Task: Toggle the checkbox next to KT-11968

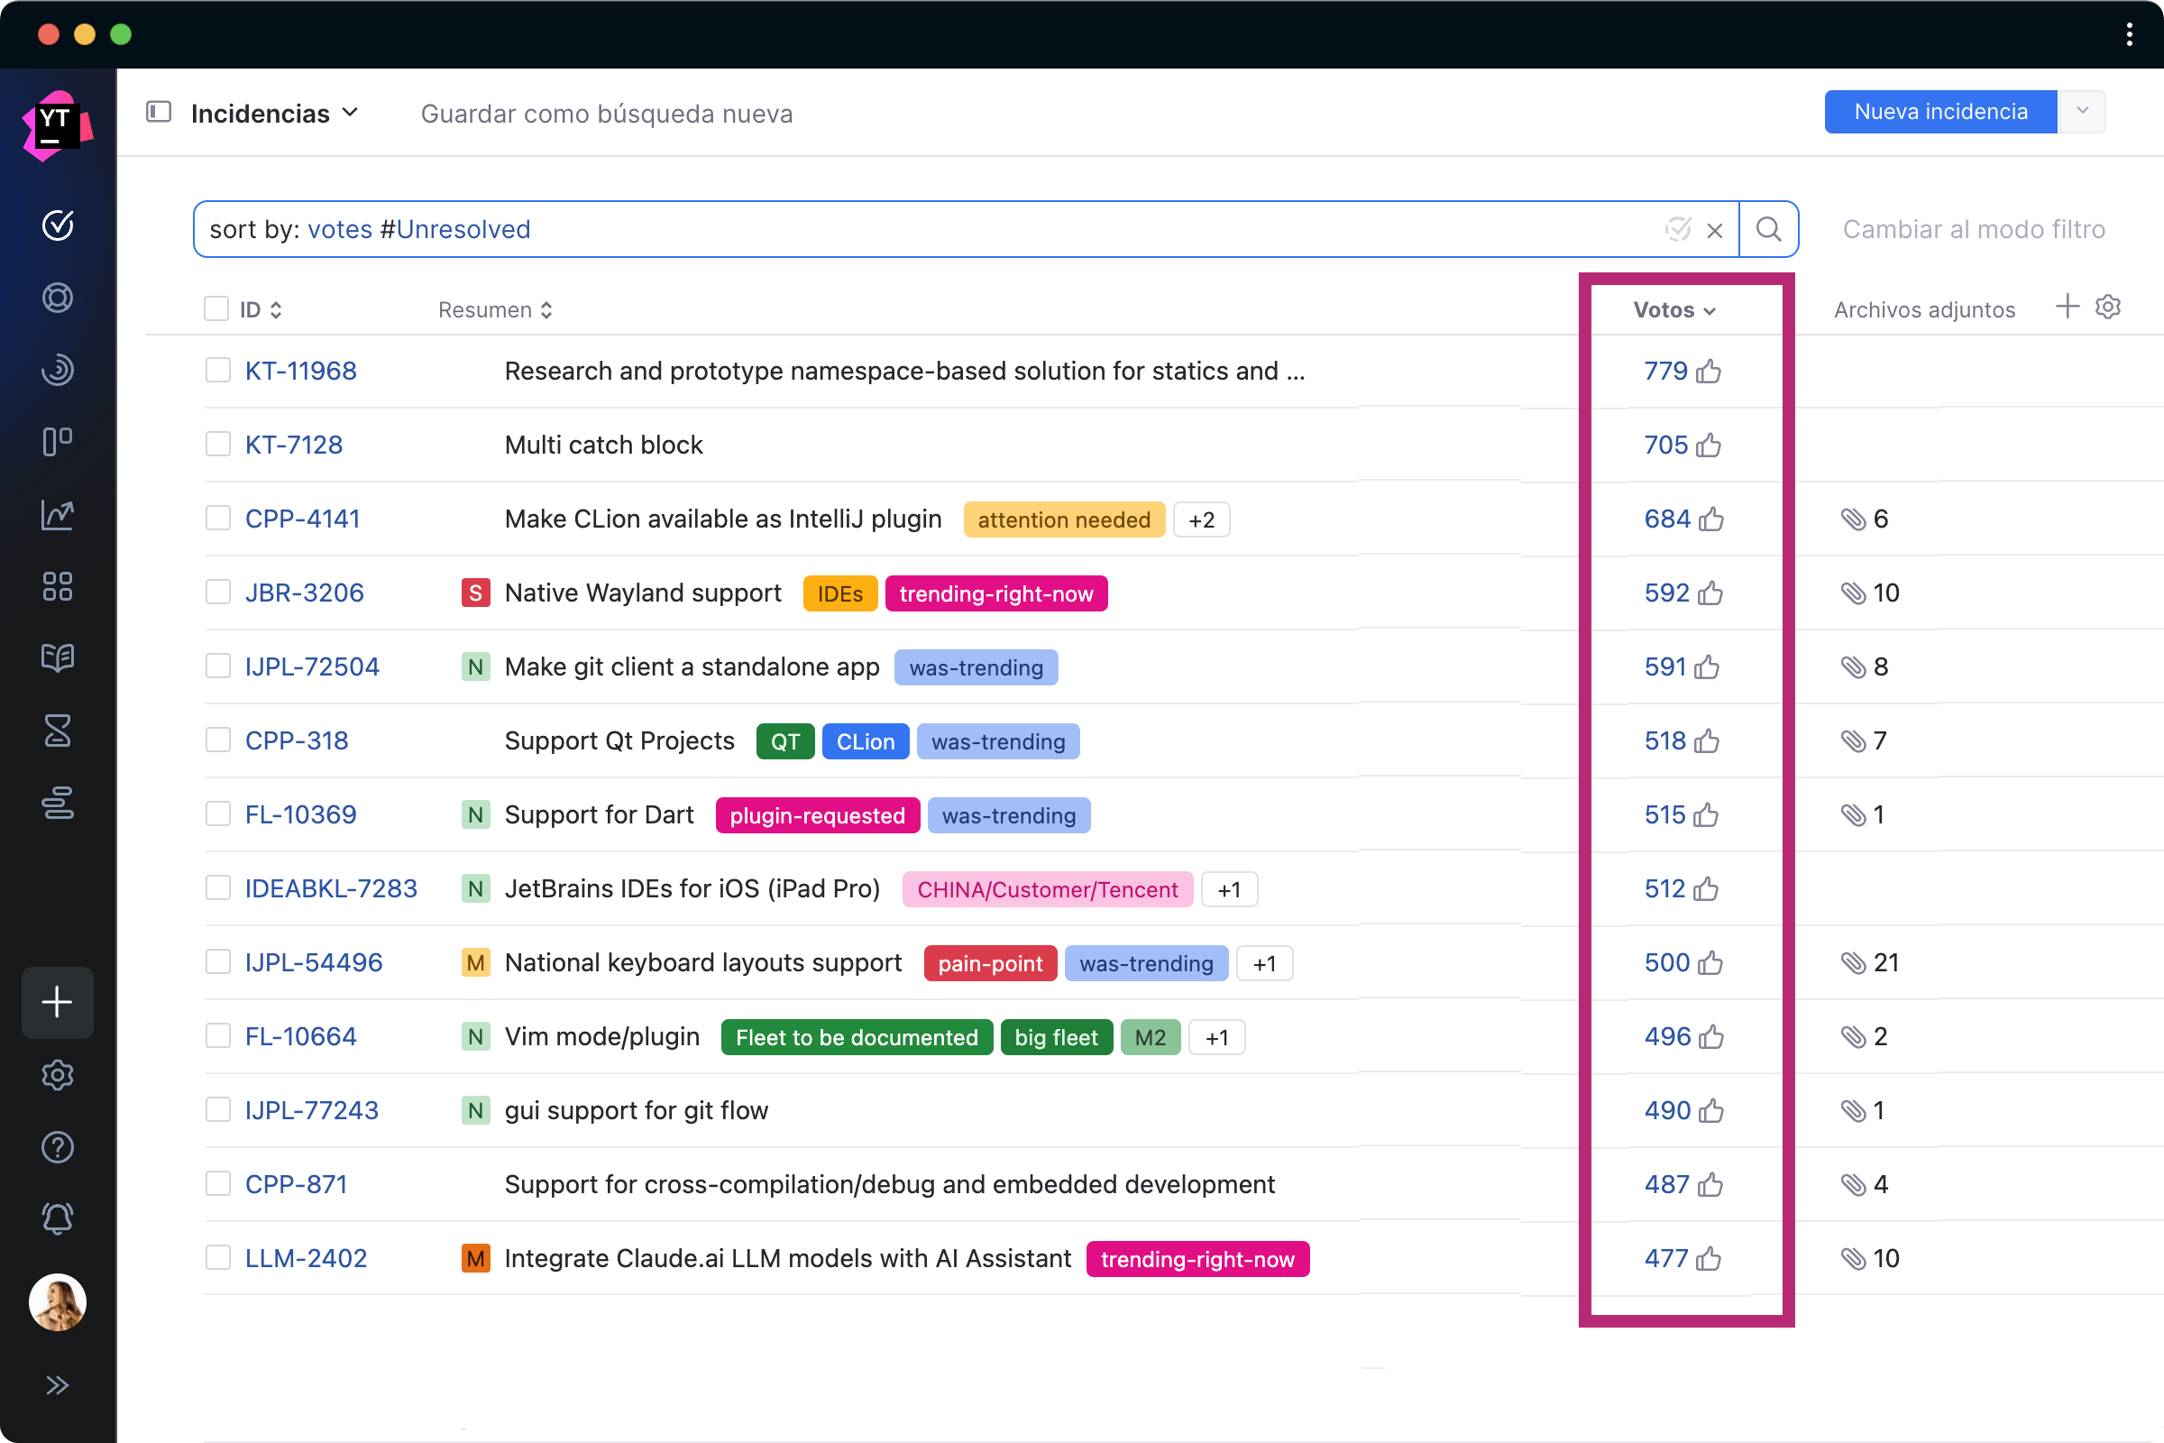Action: tap(217, 369)
